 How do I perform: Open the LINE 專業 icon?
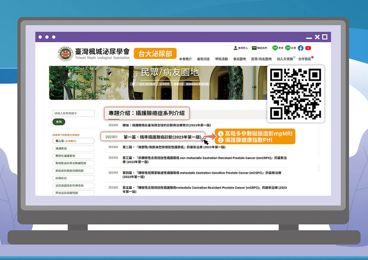(x=275, y=48)
